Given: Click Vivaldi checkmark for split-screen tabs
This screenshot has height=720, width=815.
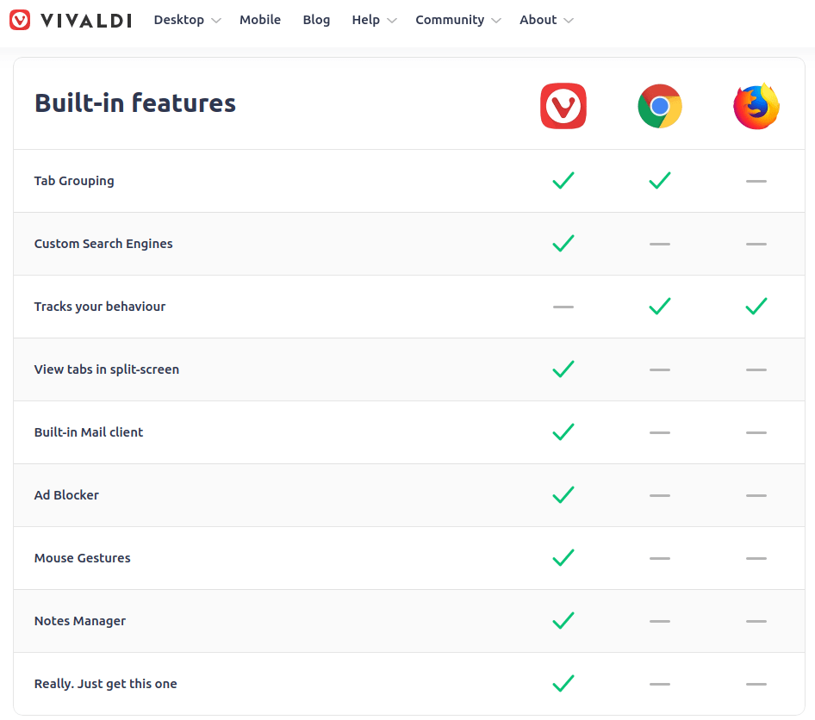Looking at the screenshot, I should click(563, 369).
